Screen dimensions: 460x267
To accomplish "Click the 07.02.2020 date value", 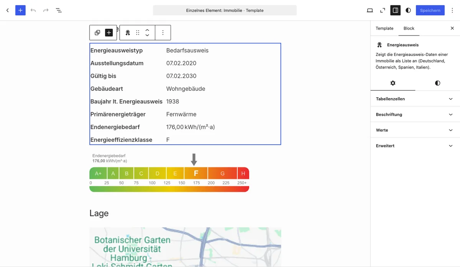I will [x=181, y=63].
